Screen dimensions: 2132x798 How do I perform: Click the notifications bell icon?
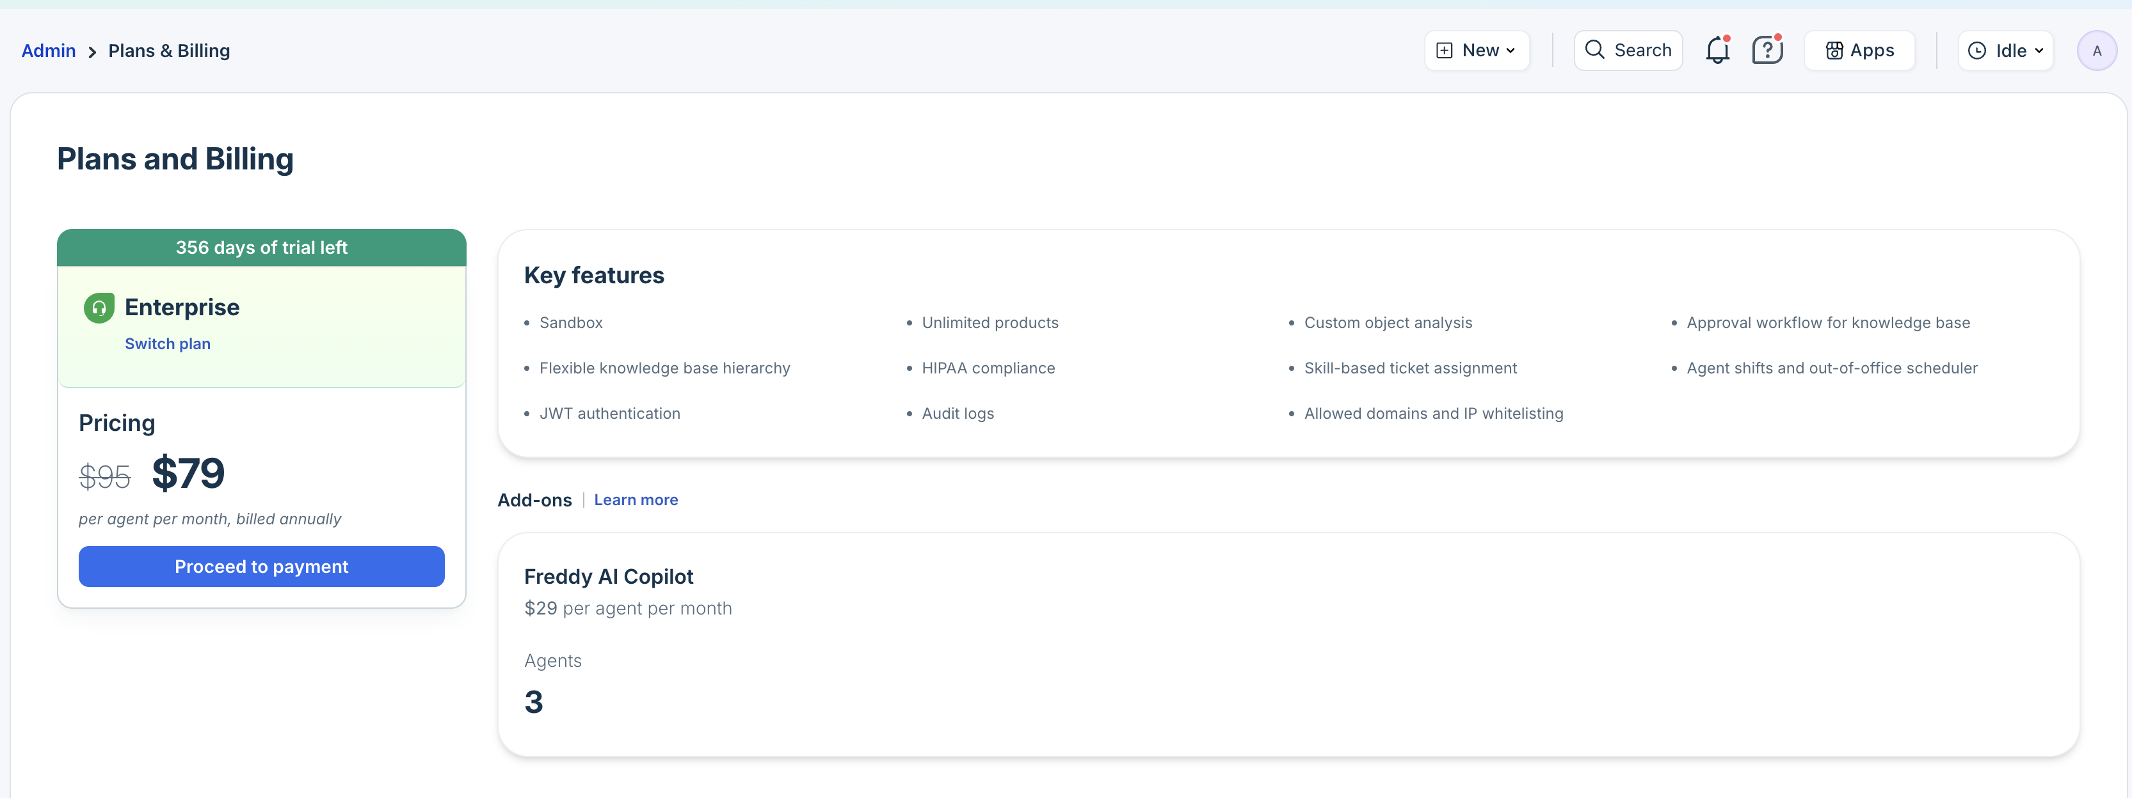pos(1717,51)
